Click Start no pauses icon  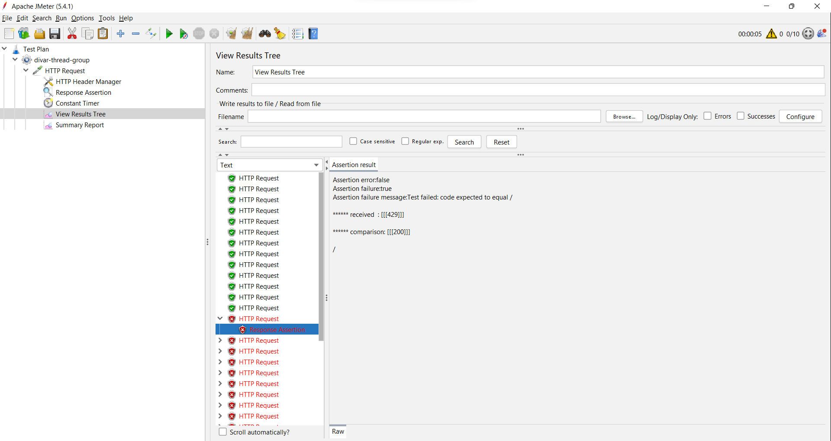184,34
